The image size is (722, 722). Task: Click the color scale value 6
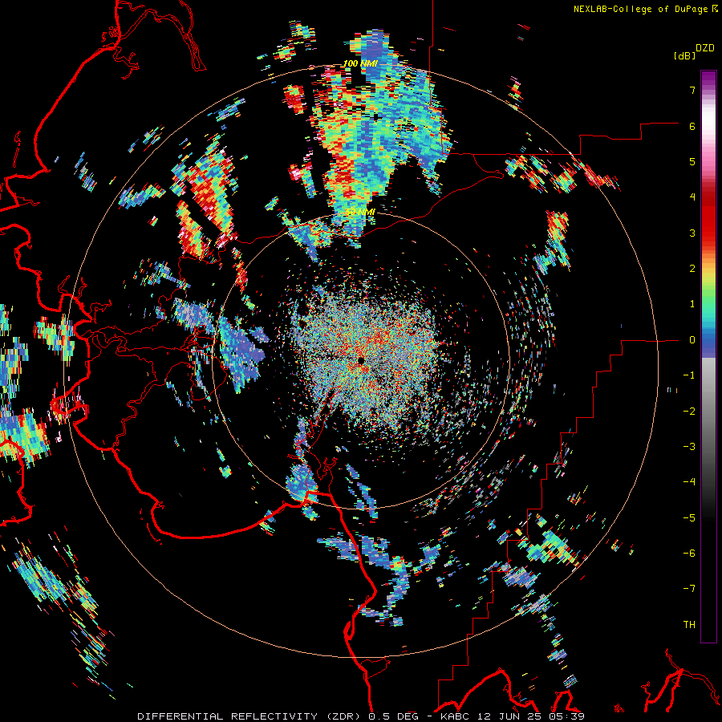coord(692,126)
